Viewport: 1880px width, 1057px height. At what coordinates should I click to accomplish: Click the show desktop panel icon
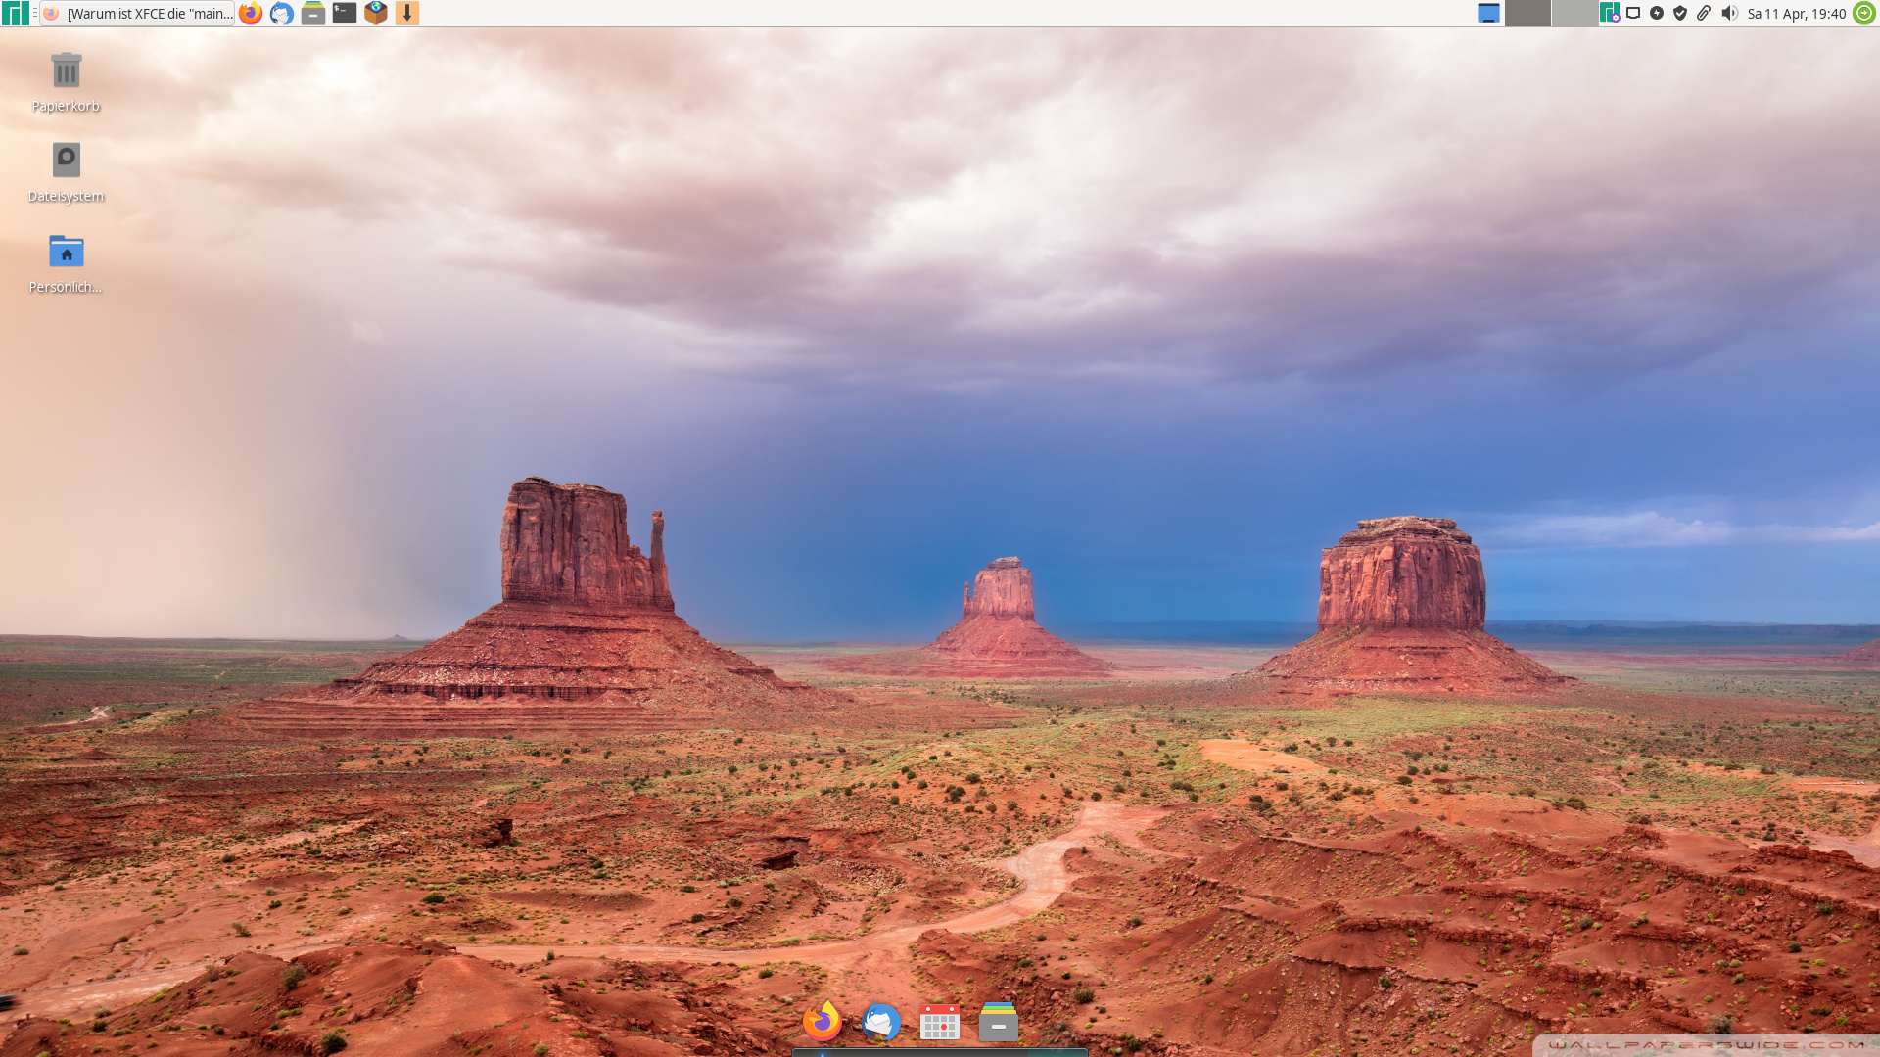point(1488,14)
